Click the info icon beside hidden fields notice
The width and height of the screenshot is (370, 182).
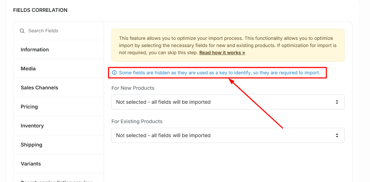click(114, 73)
